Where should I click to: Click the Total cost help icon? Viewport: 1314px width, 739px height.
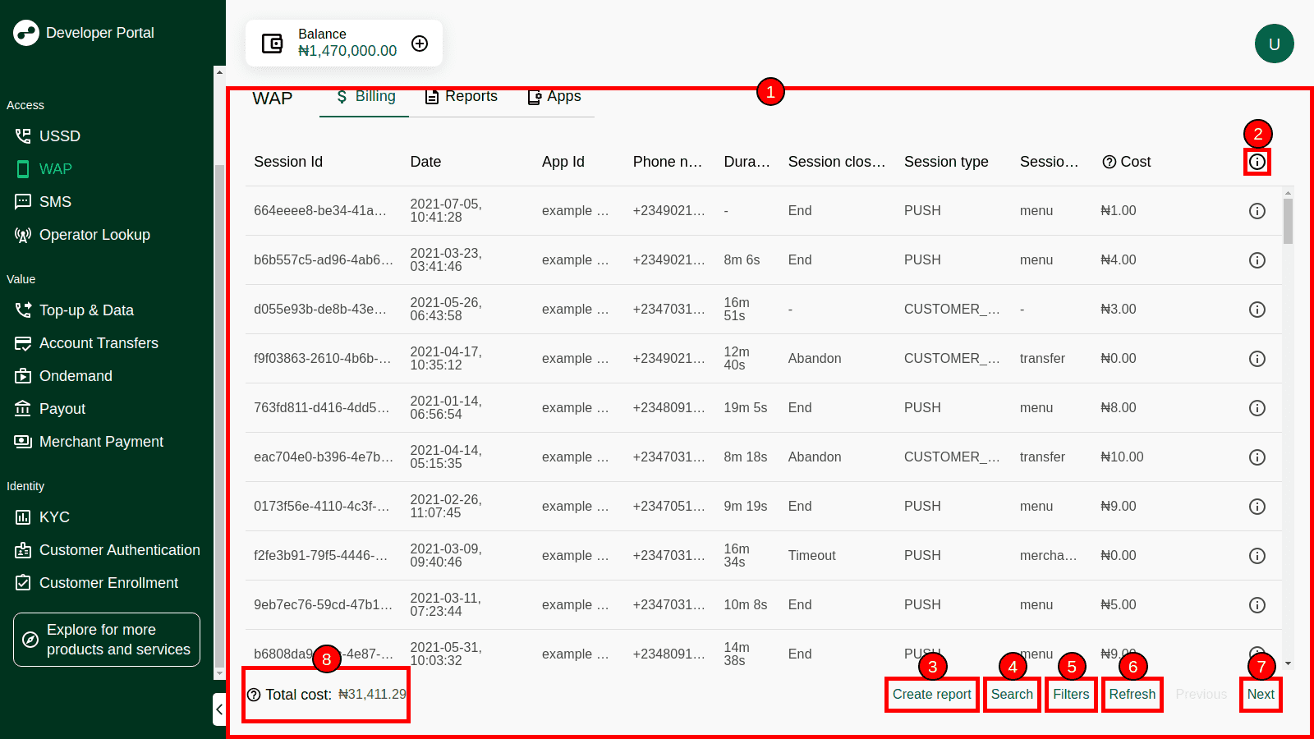tap(254, 695)
